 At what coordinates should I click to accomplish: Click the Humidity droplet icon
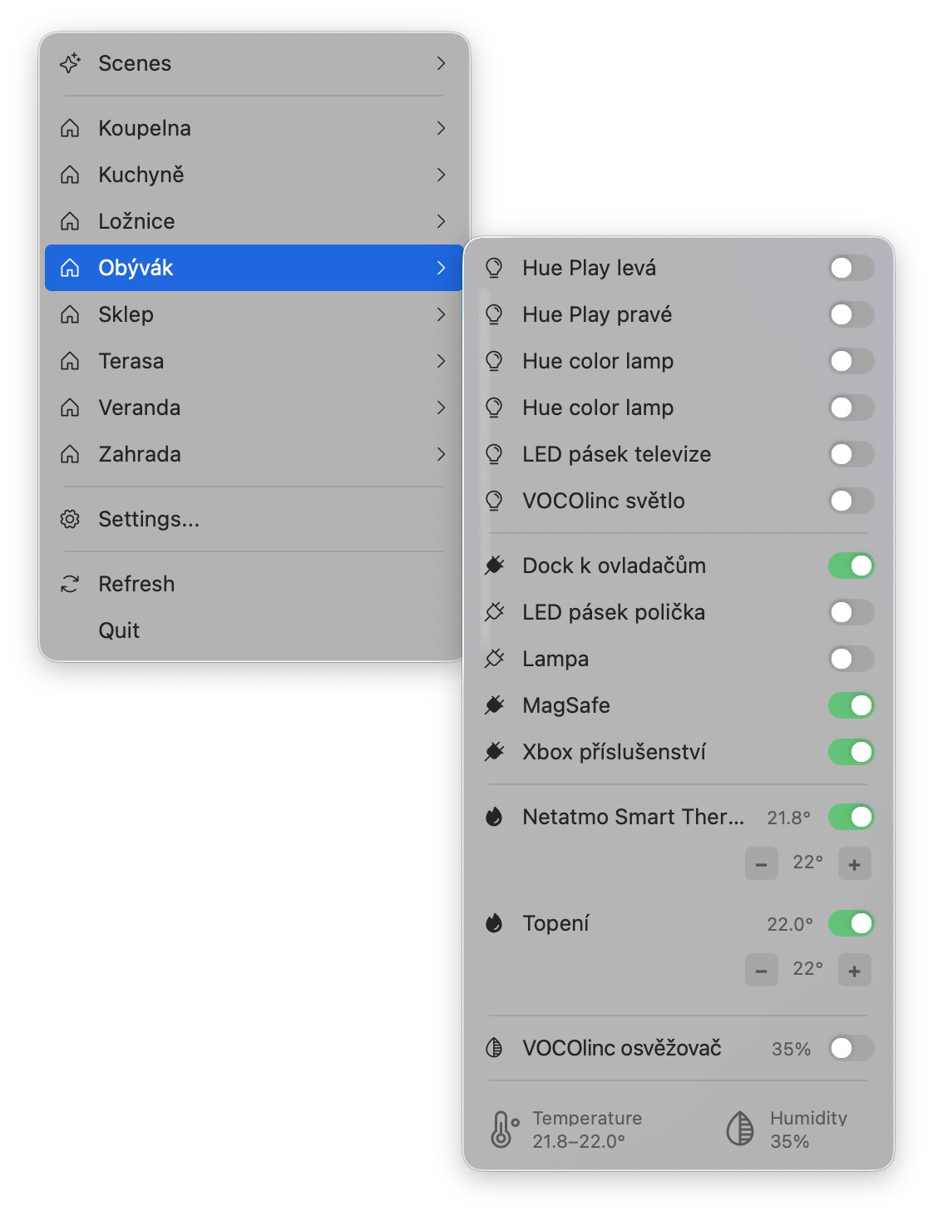pos(739,1129)
